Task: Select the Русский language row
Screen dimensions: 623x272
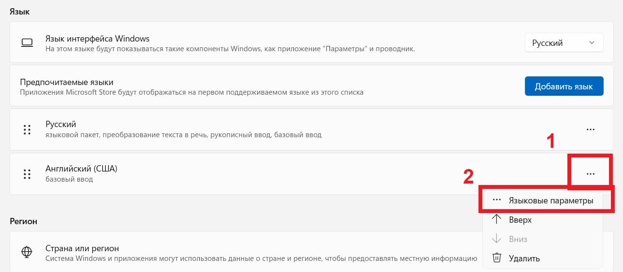Action: [311, 129]
